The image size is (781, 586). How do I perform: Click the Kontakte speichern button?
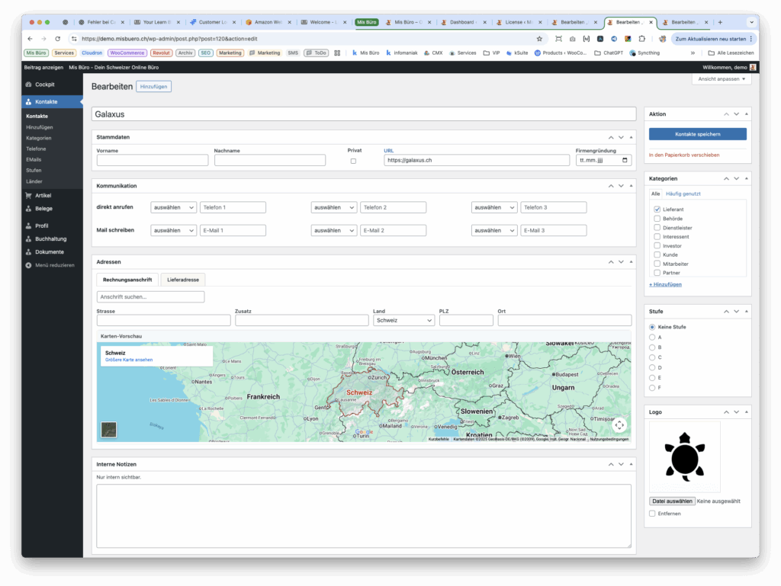[697, 134]
